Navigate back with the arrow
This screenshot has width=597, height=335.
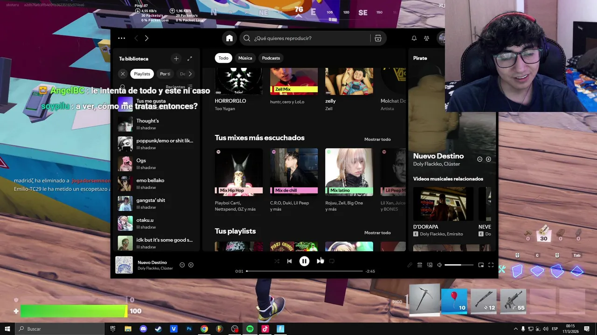136,38
